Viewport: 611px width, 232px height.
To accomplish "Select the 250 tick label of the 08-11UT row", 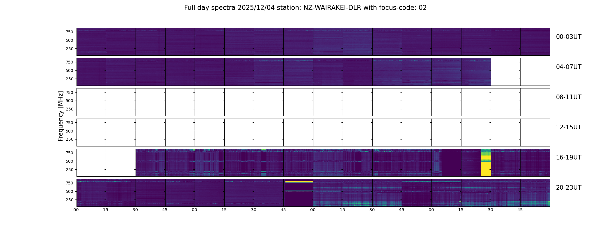I will (x=70, y=109).
